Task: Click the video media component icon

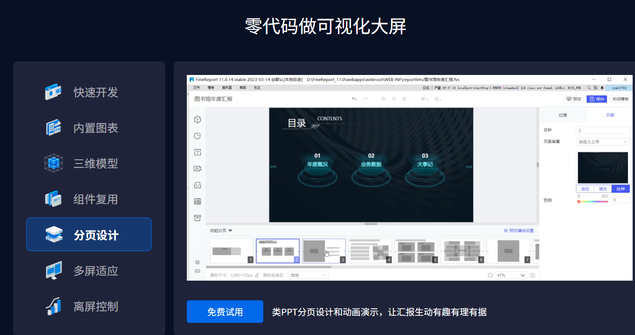Action: [x=198, y=169]
